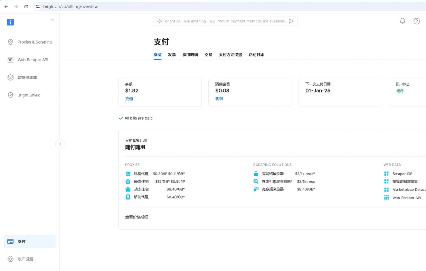The image size is (426, 271).
Task: Click the 静态住宅 house icon
Action: tap(128, 181)
